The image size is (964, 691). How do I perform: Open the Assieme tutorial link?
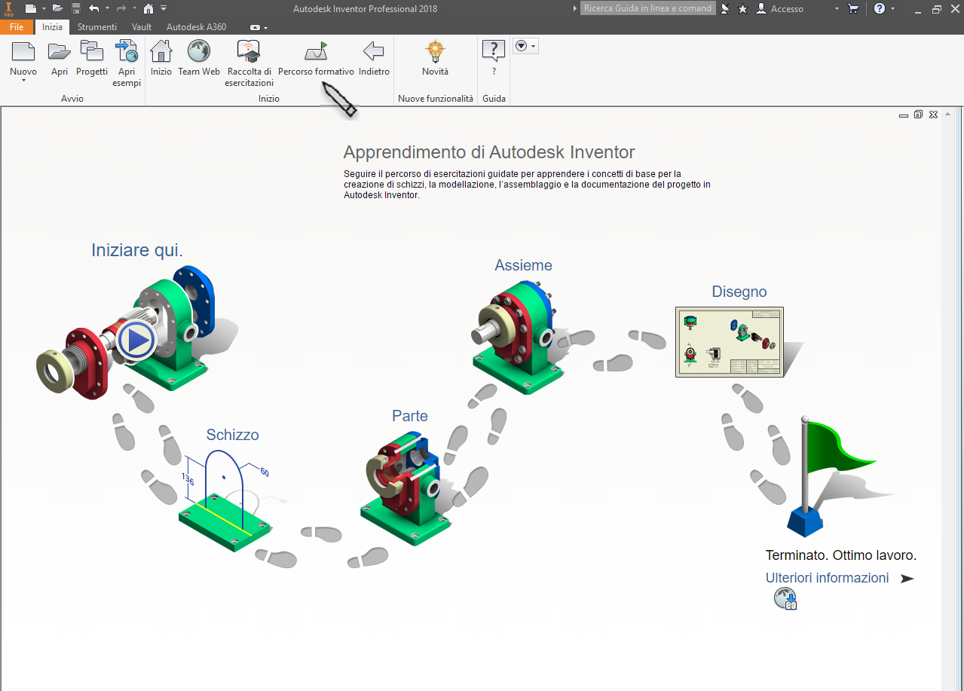pos(523,265)
